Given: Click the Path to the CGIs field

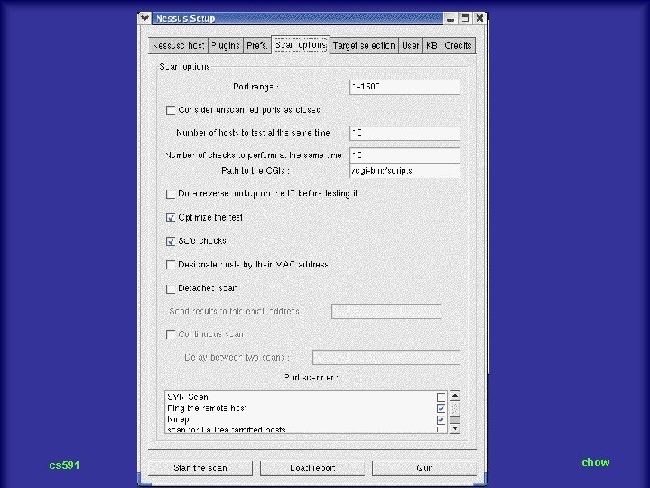Looking at the screenshot, I should (x=404, y=171).
